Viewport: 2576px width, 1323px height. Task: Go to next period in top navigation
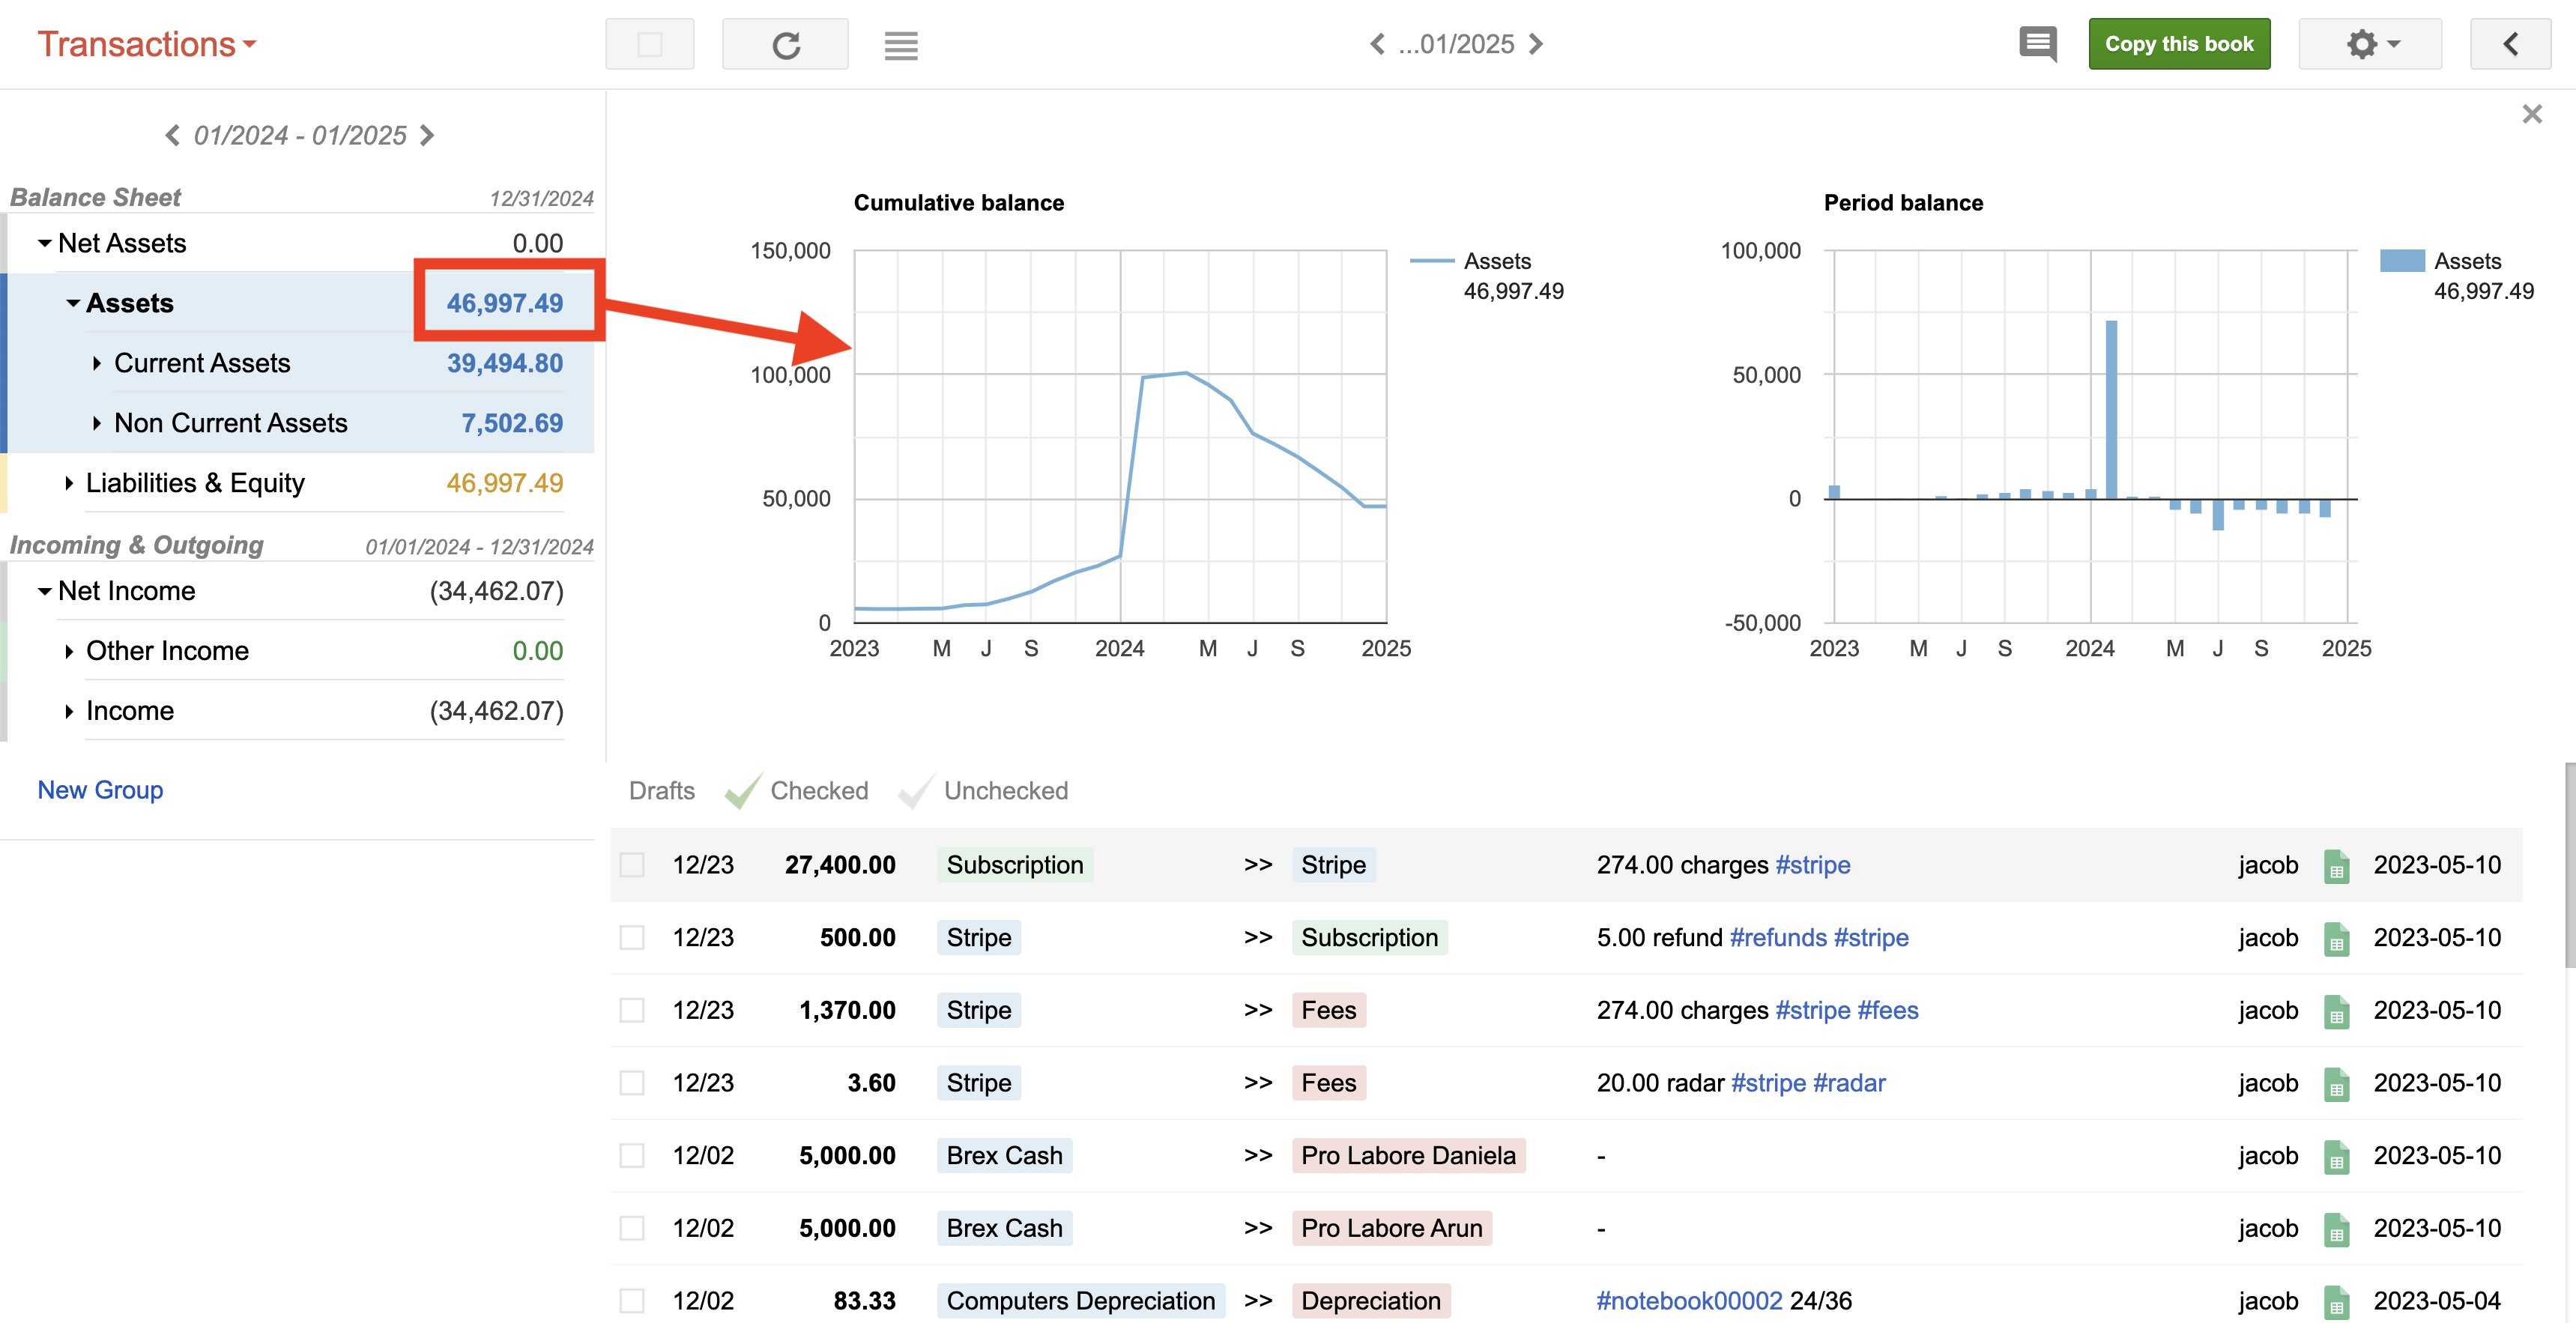(x=1537, y=44)
